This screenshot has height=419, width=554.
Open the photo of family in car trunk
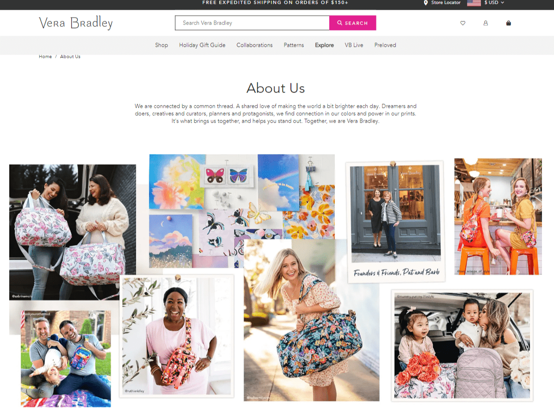(462, 345)
